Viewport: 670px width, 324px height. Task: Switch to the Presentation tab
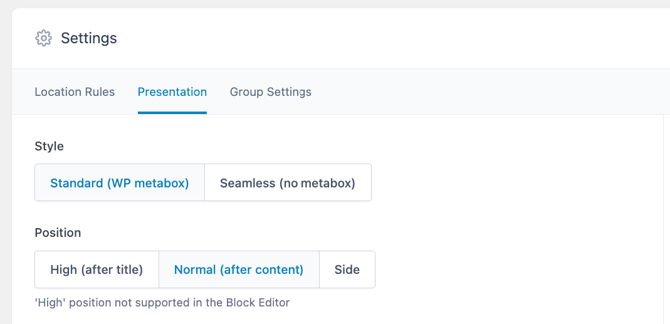click(172, 92)
